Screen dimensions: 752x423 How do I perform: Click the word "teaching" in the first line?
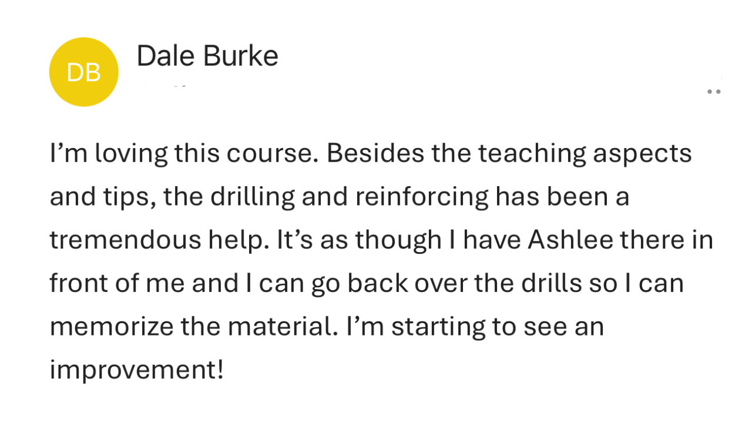coord(531,155)
